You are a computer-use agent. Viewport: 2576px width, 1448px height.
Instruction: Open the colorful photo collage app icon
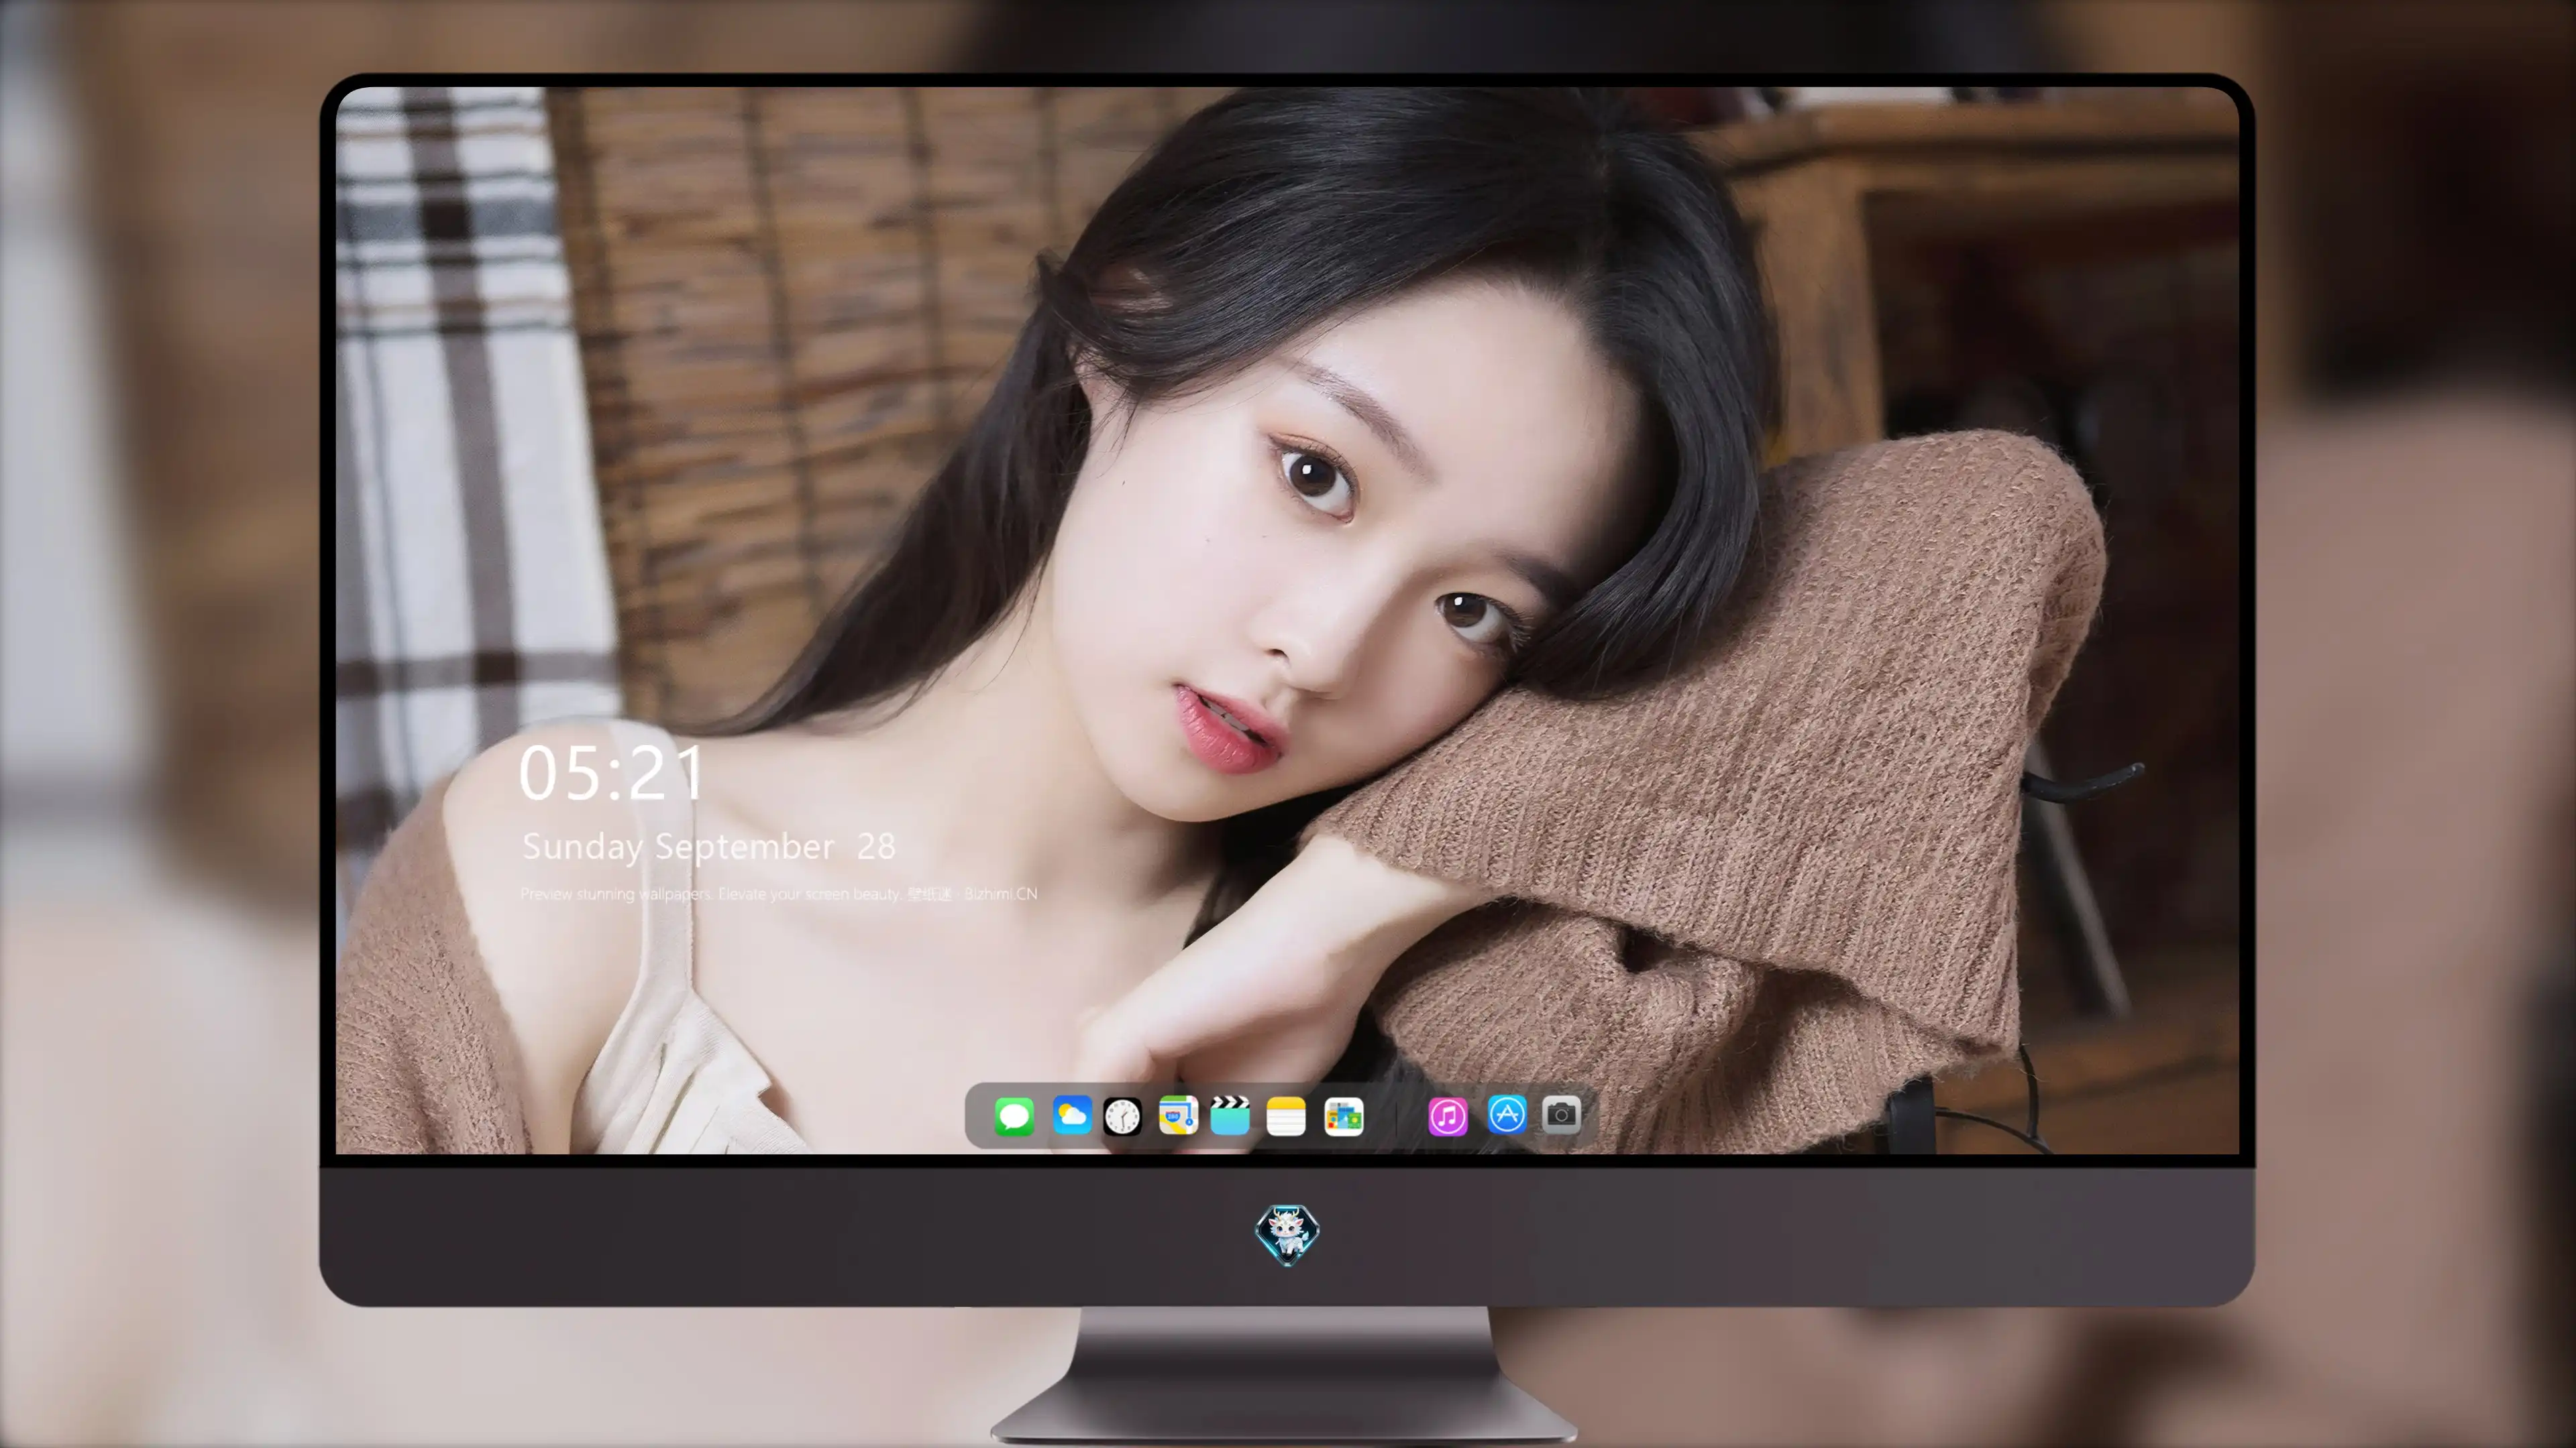tap(1343, 1116)
